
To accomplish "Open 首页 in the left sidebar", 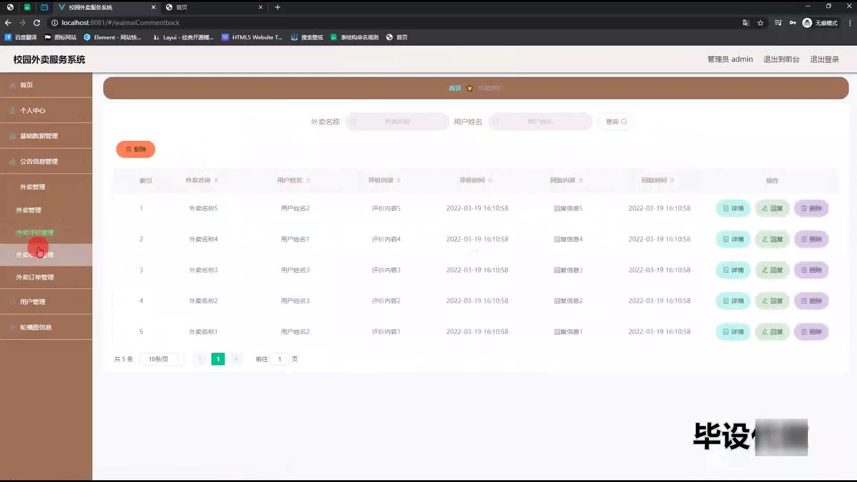I will pos(46,85).
